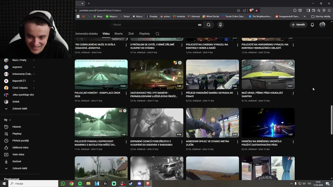This screenshot has width=333, height=187.
Task: Open options menu for Dopadení cizinců video
Action: [182, 142]
